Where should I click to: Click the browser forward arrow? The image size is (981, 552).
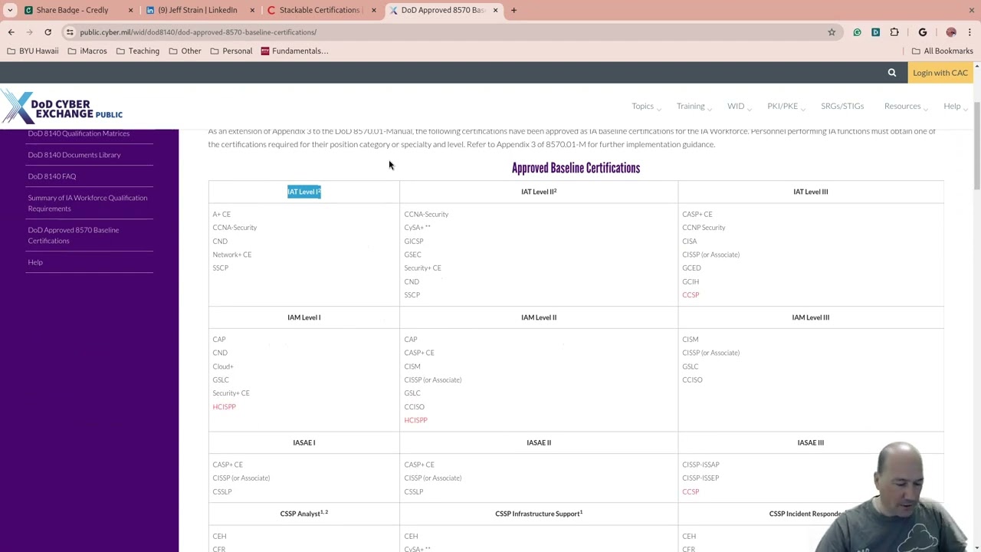pyautogui.click(x=29, y=32)
